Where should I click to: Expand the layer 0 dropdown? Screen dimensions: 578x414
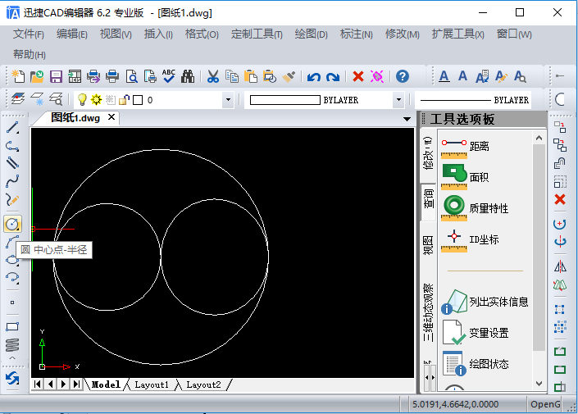pyautogui.click(x=228, y=100)
